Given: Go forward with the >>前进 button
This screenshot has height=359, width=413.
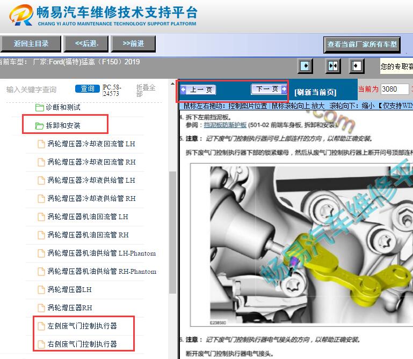Looking at the screenshot, I should click(x=133, y=43).
